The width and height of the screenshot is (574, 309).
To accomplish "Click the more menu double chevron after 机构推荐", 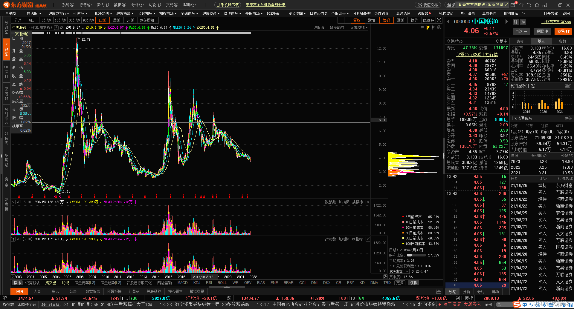I will pos(523,13).
